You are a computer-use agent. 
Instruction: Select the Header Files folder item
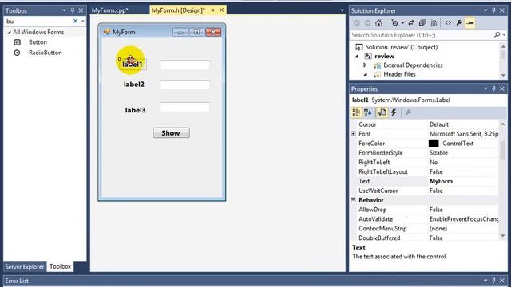coord(399,74)
